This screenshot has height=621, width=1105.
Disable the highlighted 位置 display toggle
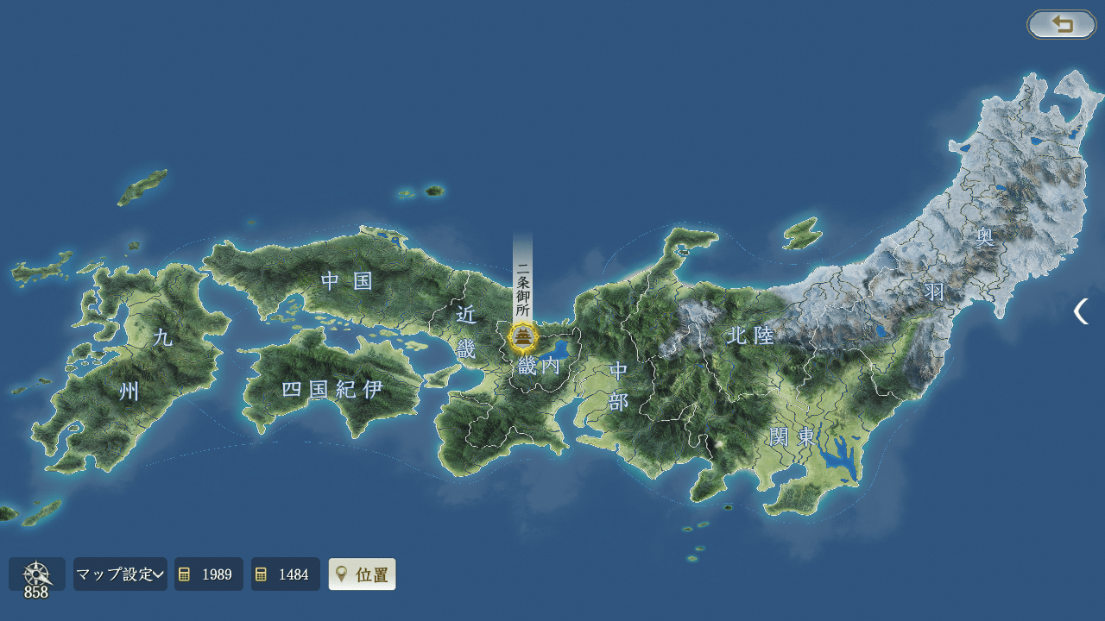[362, 574]
